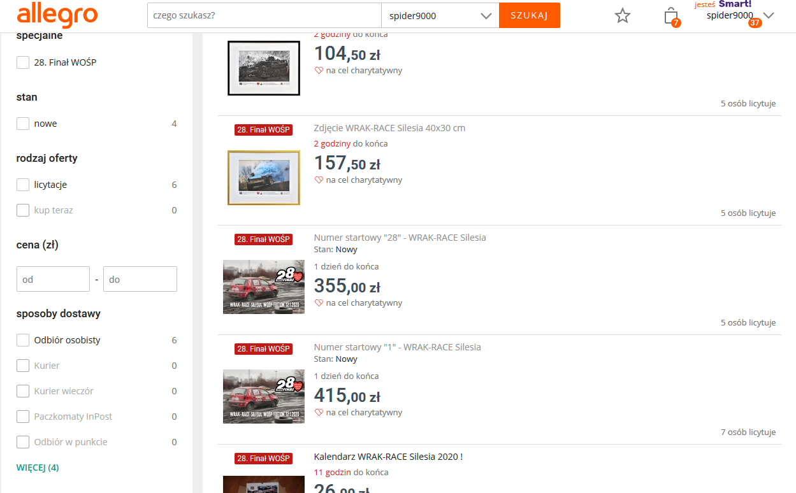The image size is (796, 493).
Task: Expand the spider9000 account menu chevron
Action: coord(768,15)
